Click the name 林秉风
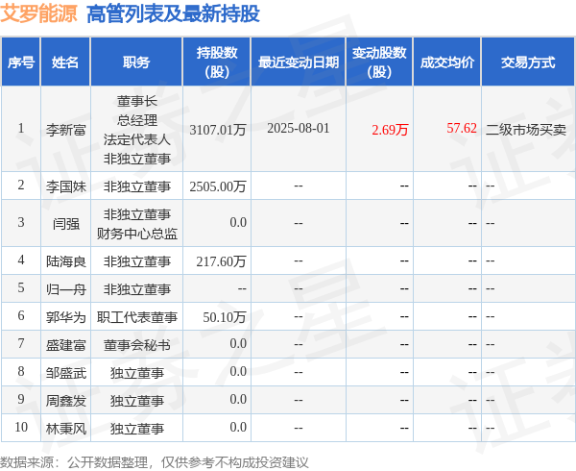Image resolution: width=576 pixels, height=471 pixels. pos(65,429)
